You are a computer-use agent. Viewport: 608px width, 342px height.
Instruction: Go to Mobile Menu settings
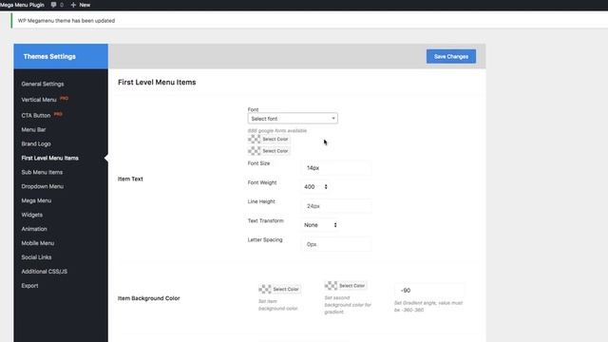tap(38, 243)
